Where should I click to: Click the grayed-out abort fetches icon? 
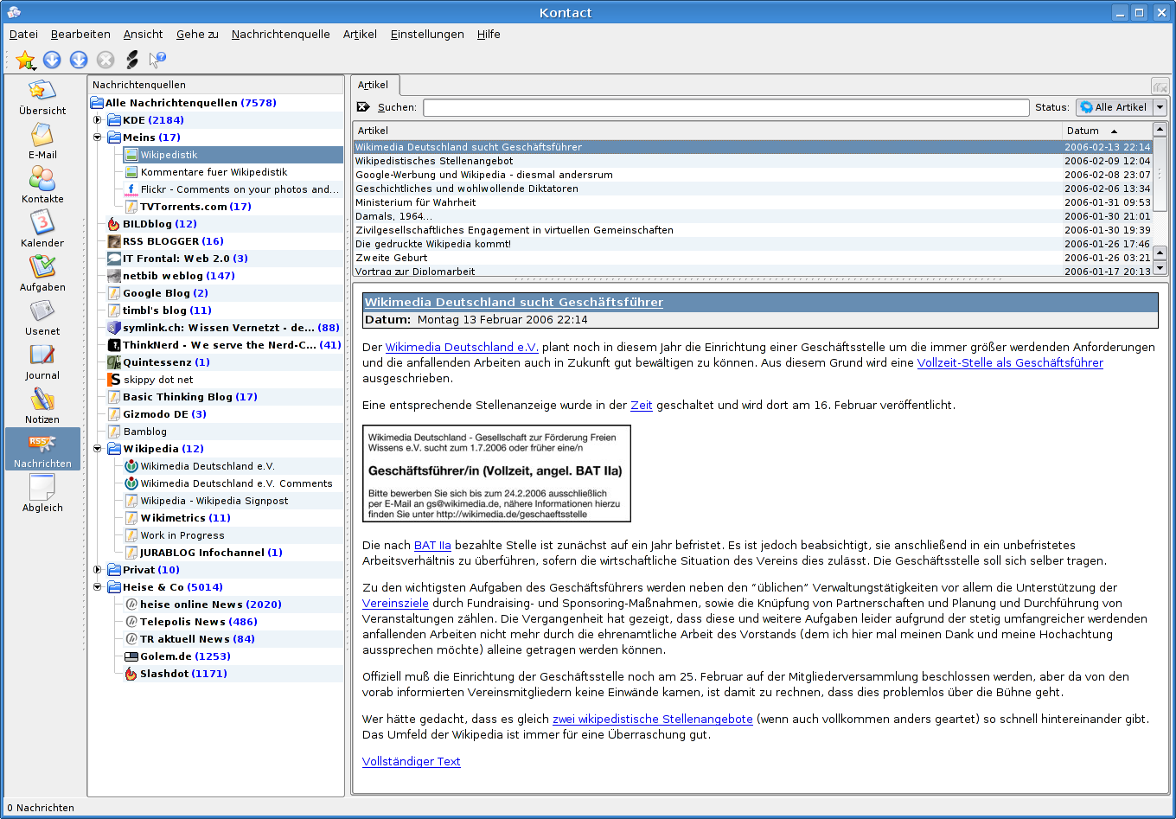105,60
